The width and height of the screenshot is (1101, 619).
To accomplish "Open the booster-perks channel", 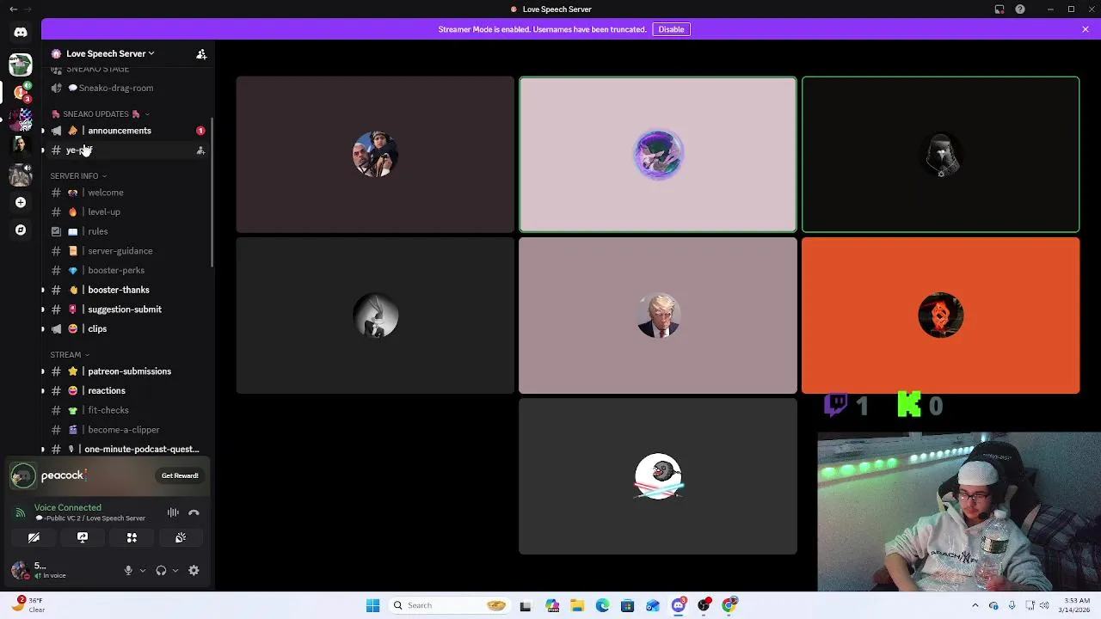I will coord(126,270).
